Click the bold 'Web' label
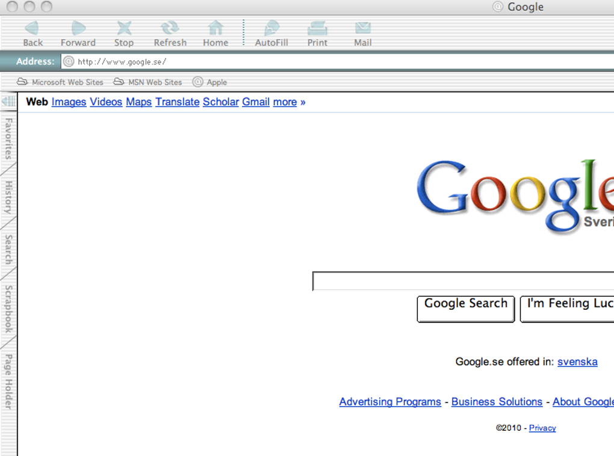 coord(37,102)
